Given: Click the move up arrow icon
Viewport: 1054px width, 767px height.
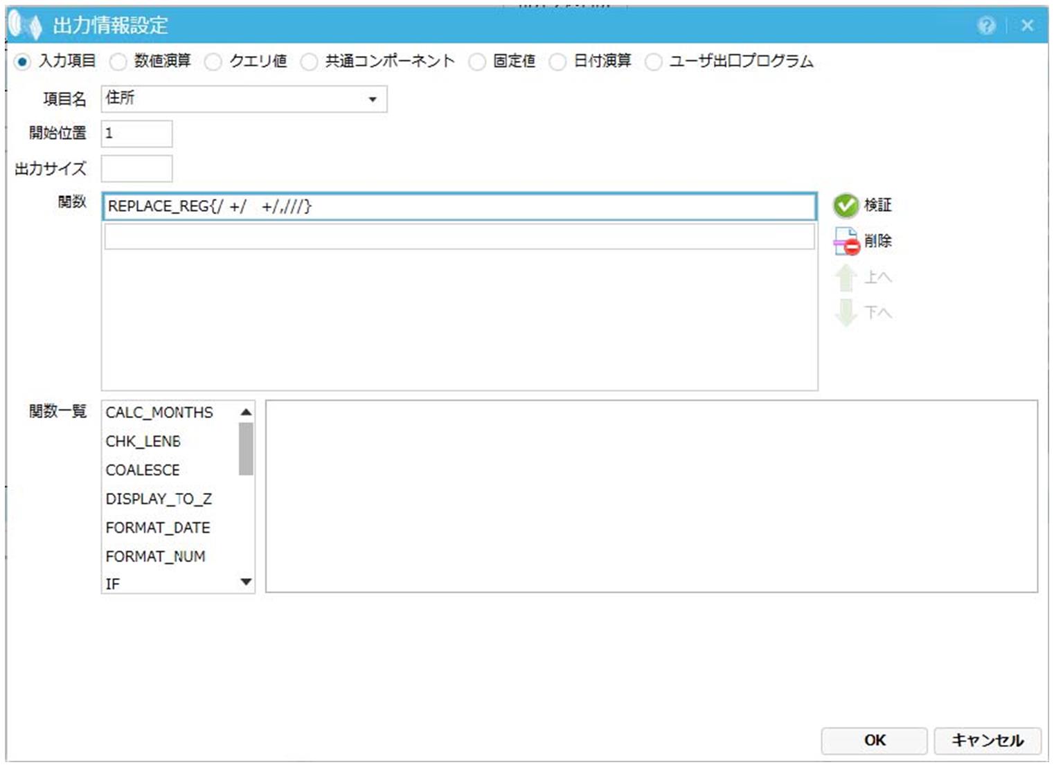Looking at the screenshot, I should tap(846, 278).
